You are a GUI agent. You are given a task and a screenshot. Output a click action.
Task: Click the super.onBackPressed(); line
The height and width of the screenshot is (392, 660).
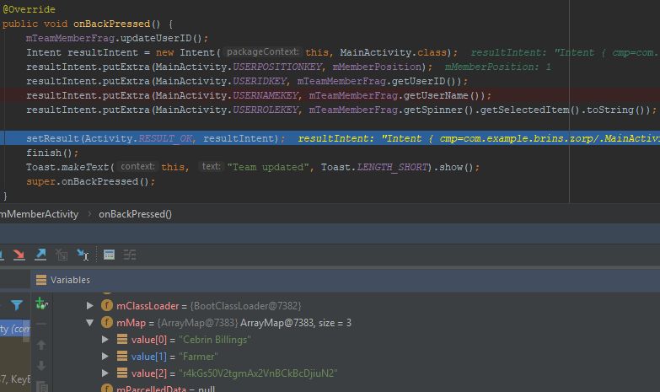[x=90, y=181]
